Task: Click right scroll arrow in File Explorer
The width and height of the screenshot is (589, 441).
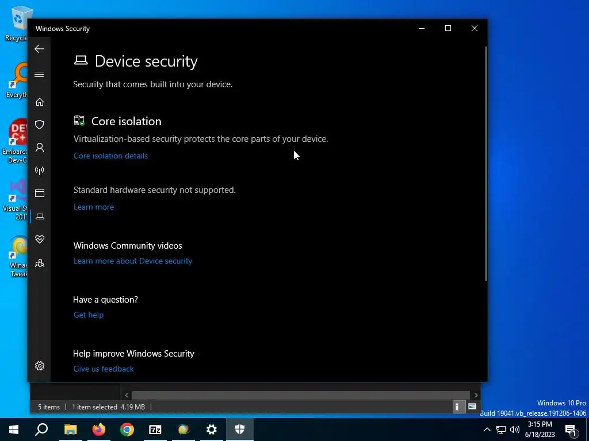Action: (x=476, y=395)
